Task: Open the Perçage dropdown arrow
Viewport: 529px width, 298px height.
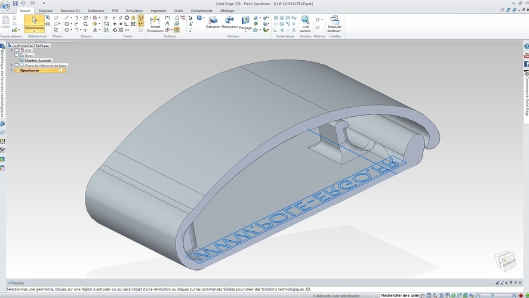Action: pos(245,32)
